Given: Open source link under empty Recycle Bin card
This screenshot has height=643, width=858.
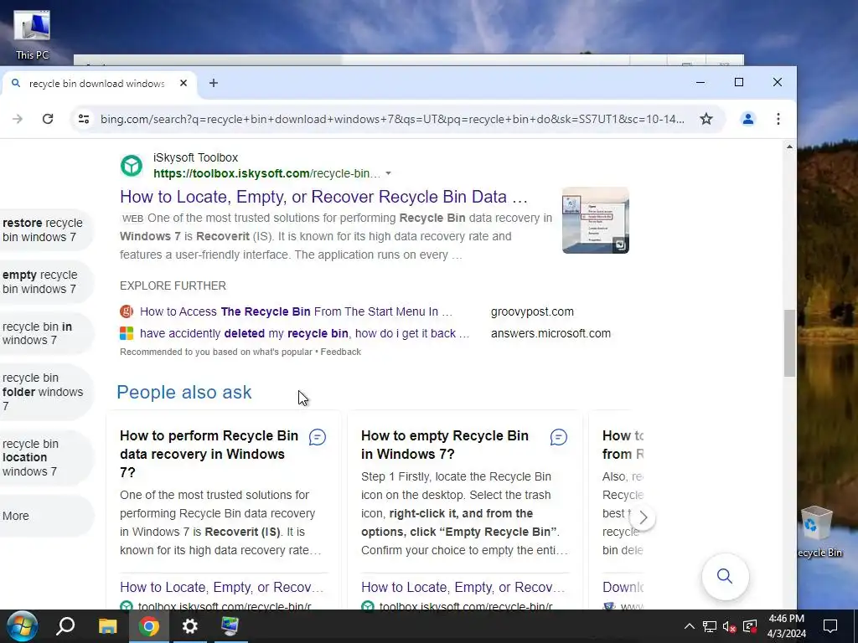Looking at the screenshot, I should point(463,587).
